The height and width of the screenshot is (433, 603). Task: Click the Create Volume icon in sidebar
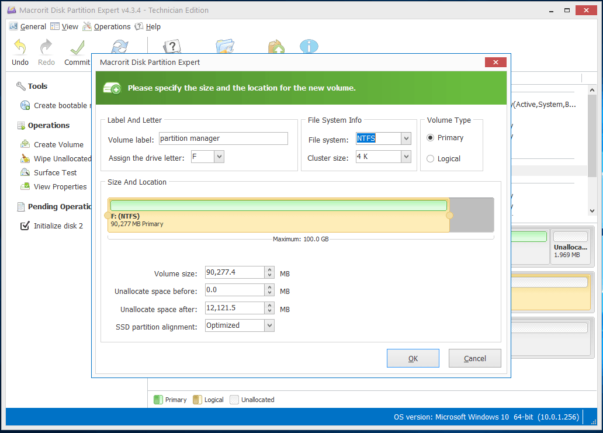pyautogui.click(x=25, y=144)
